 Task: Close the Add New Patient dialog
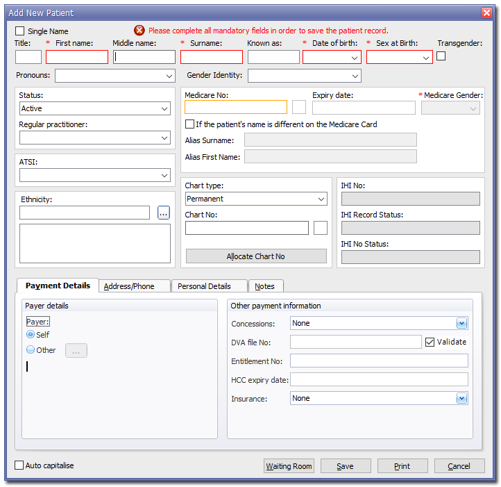pos(486,13)
